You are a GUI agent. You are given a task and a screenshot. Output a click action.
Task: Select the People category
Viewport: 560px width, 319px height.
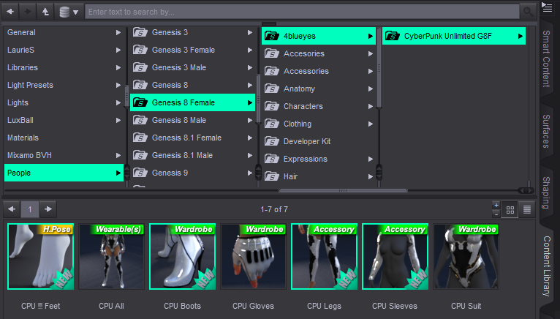tap(64, 173)
